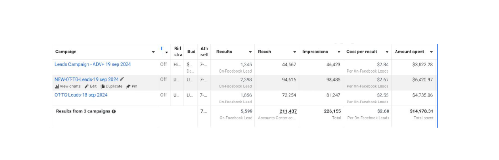This screenshot has width=499, height=160.
Task: Open the Impressions column dropdown
Action: click(x=339, y=52)
